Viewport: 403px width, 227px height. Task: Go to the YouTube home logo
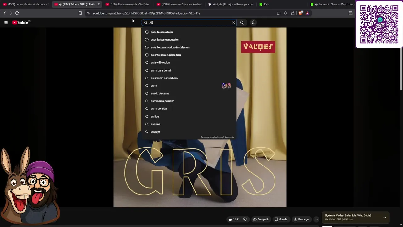tap(20, 22)
